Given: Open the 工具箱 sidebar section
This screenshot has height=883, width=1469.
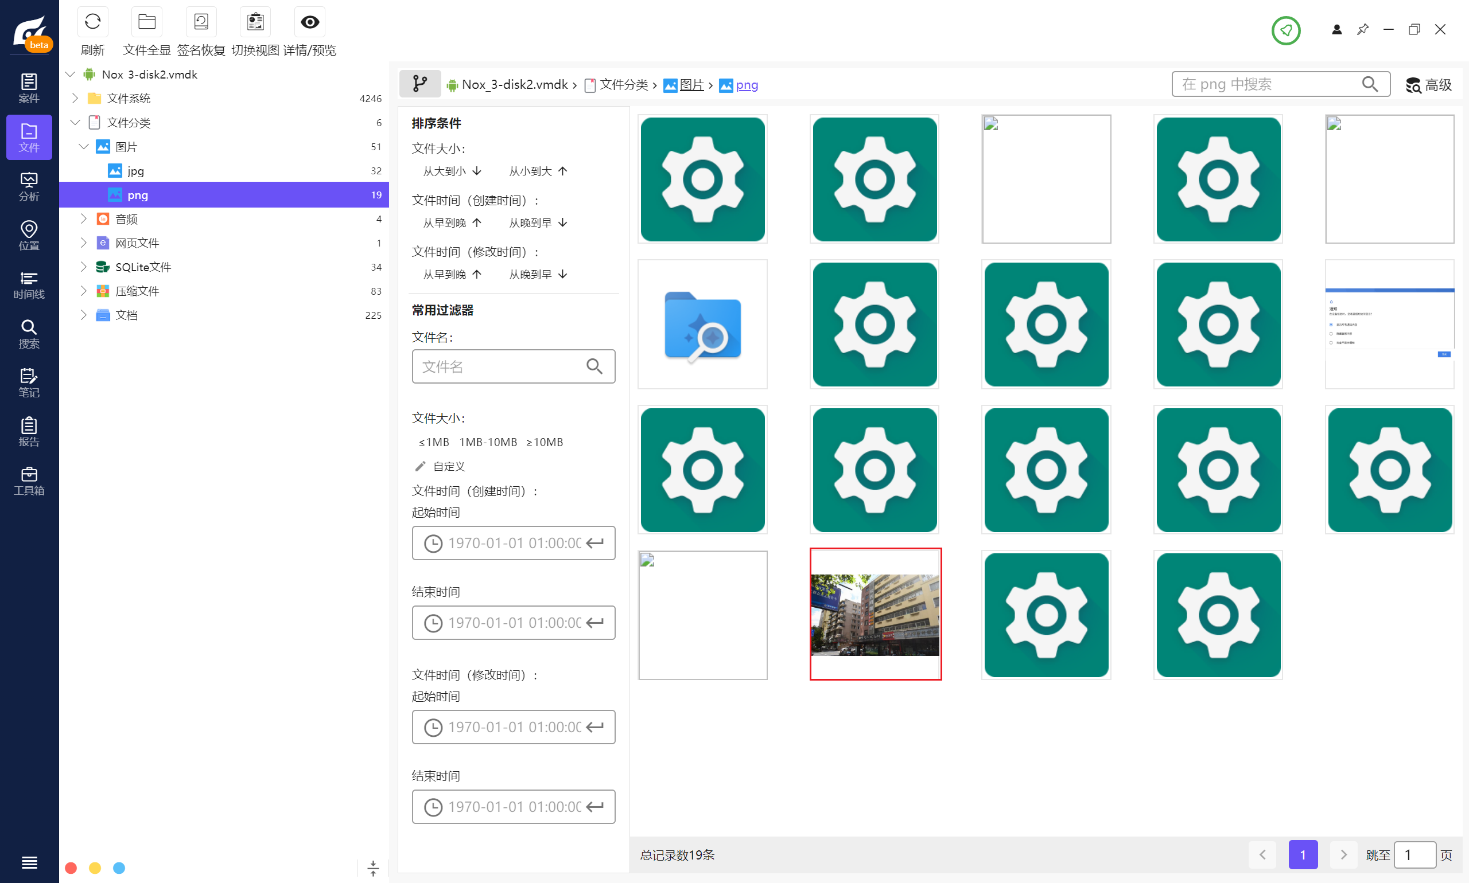Looking at the screenshot, I should [x=29, y=480].
